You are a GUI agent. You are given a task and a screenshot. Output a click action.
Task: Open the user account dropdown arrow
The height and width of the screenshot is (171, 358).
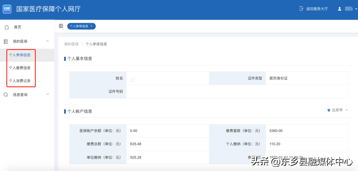[356, 9]
